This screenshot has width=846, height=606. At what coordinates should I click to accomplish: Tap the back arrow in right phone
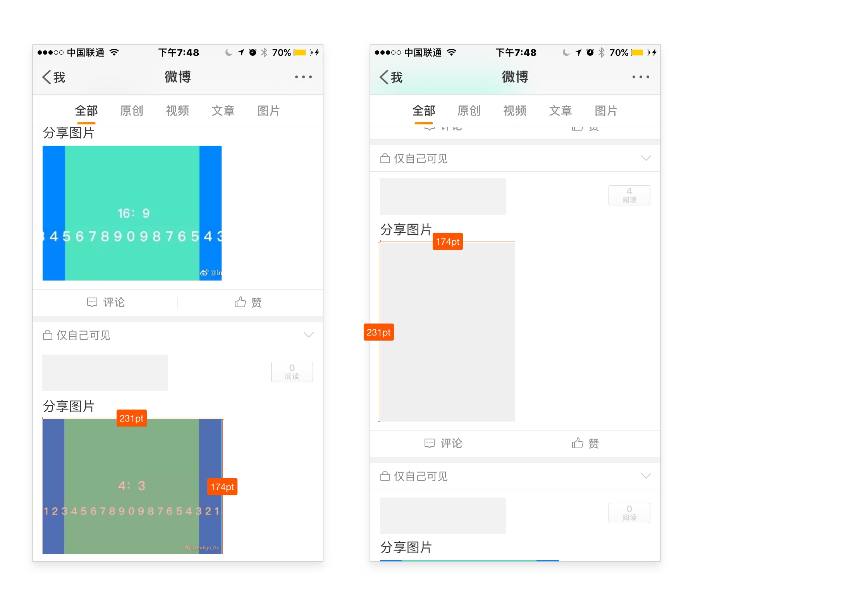click(x=384, y=77)
